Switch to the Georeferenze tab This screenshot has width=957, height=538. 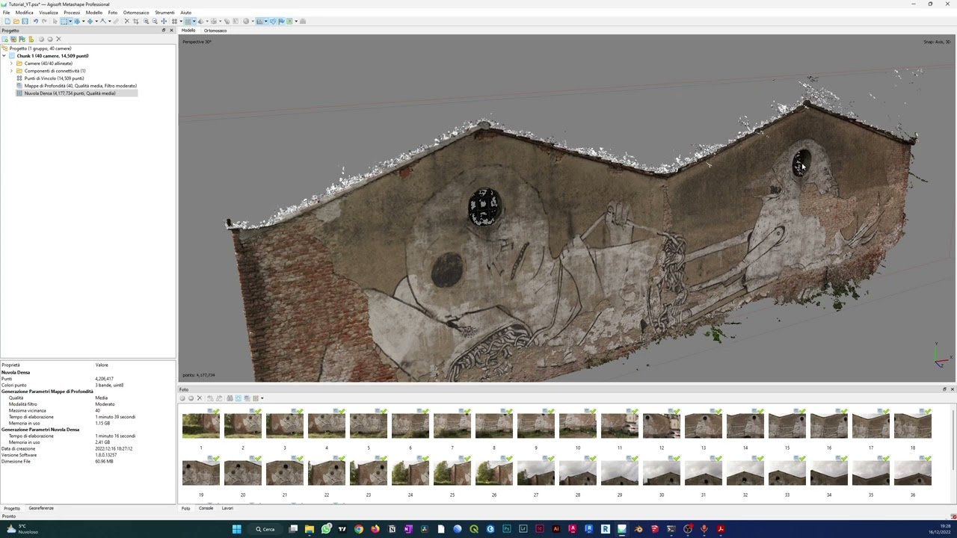coord(41,508)
